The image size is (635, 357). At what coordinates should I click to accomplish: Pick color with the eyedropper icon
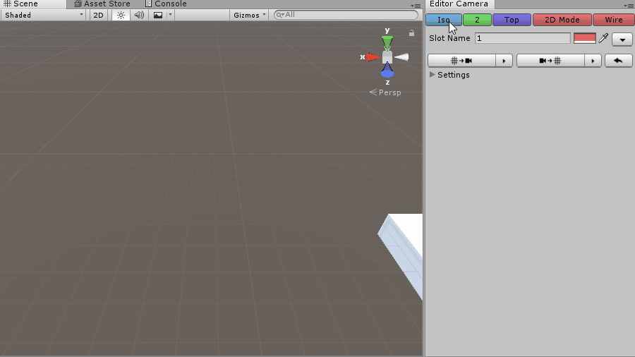(603, 38)
